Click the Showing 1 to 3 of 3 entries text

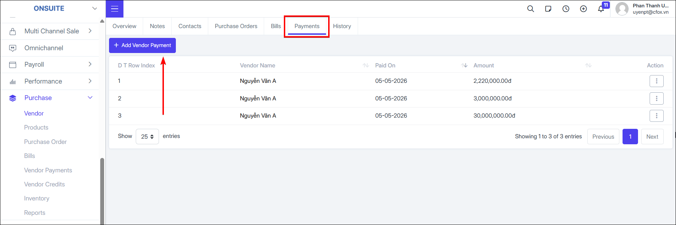548,137
